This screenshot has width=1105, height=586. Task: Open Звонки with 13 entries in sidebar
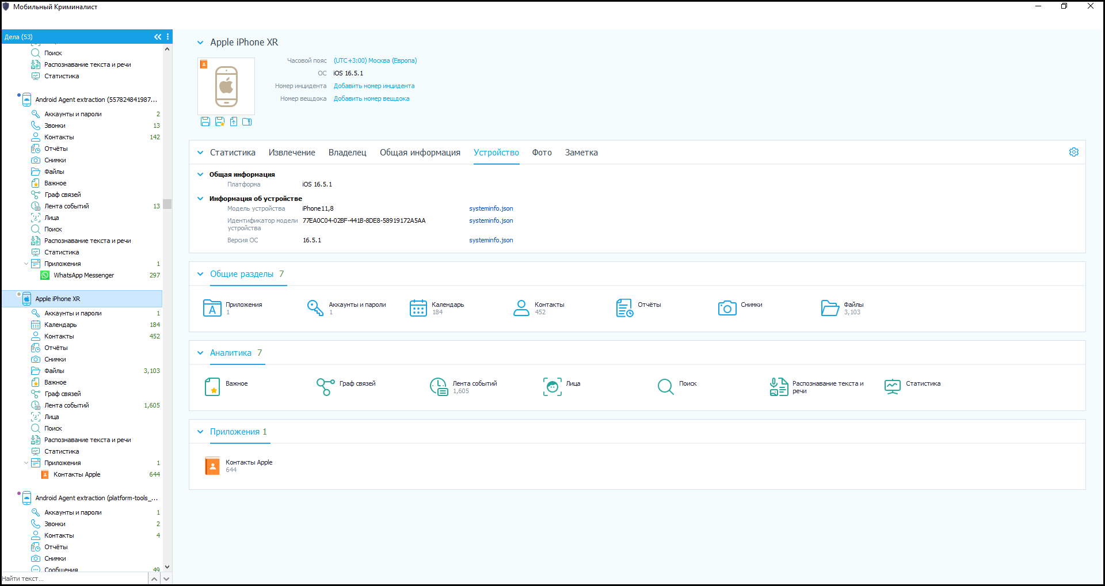tap(82, 125)
